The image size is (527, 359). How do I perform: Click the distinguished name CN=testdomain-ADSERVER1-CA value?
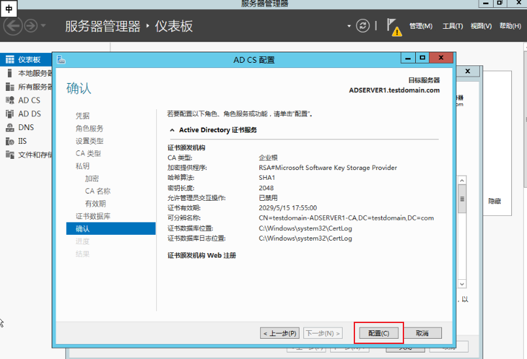tap(346, 218)
